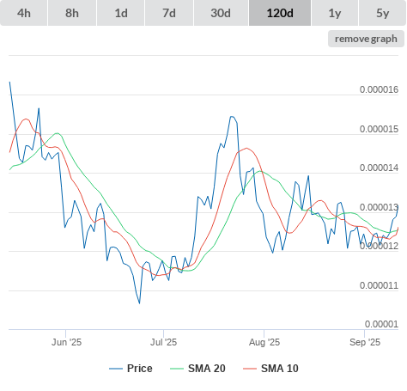
Task: Click the Sep '25 axis label
Action: pyautogui.click(x=365, y=342)
